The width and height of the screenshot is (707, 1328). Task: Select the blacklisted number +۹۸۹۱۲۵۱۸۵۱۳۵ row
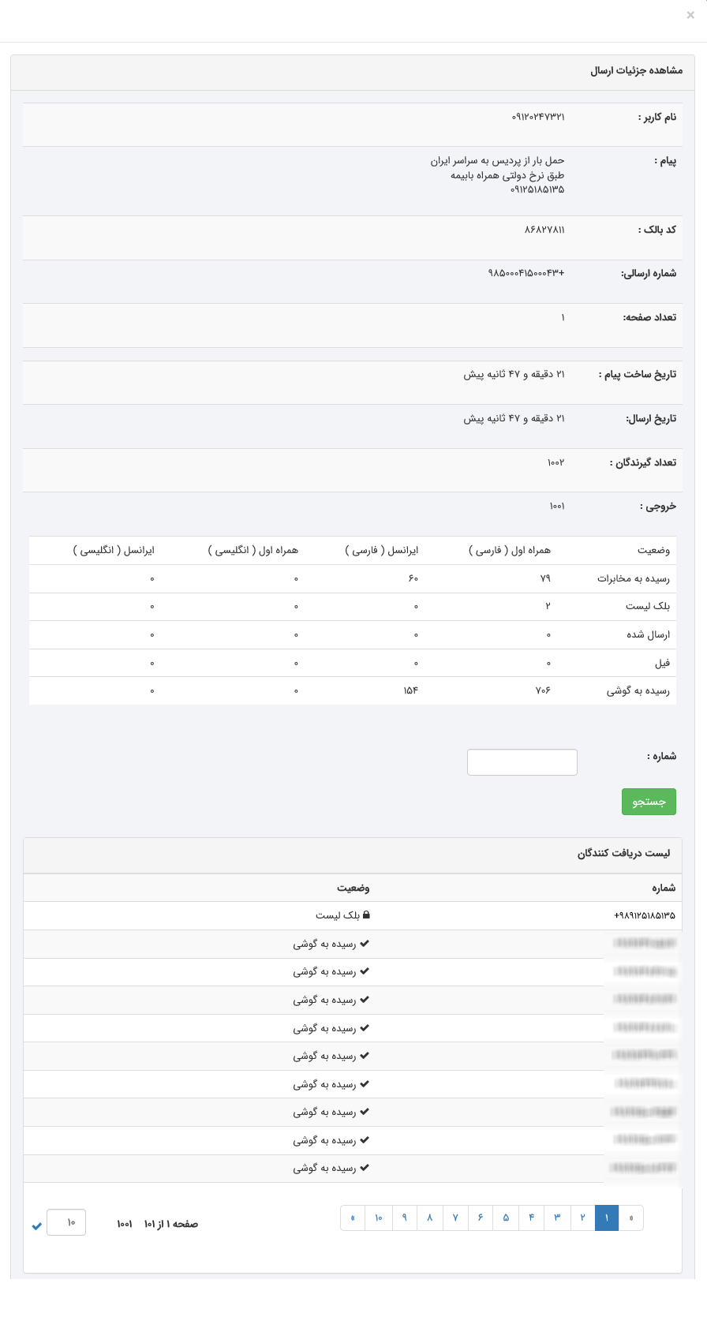pos(645,916)
